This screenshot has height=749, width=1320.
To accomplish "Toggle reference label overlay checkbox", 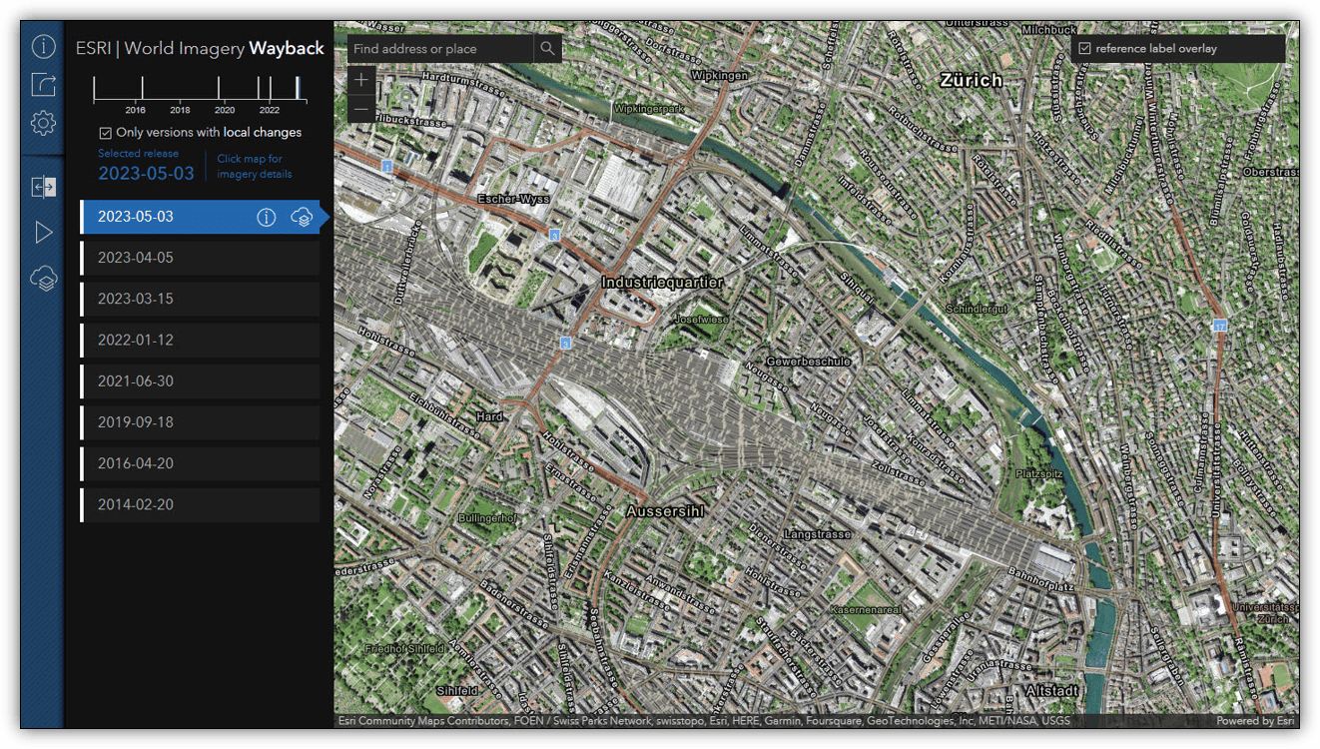I will click(x=1084, y=48).
